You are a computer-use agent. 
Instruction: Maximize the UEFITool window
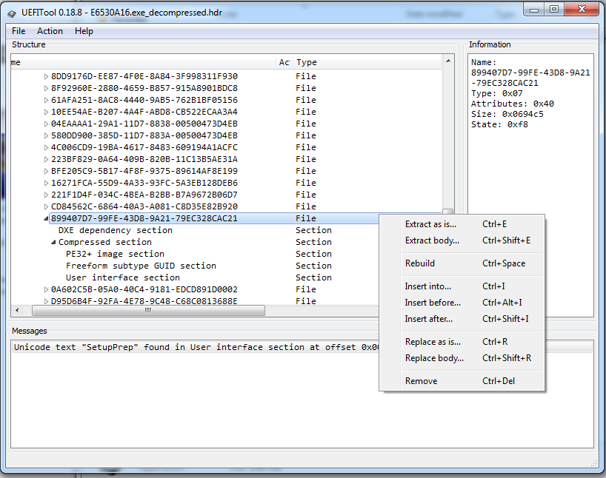(x=554, y=10)
